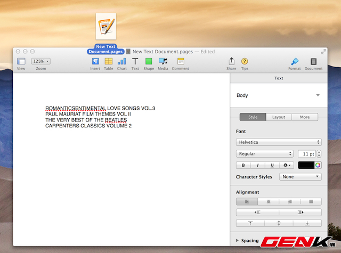Switch to the Layout tab
Viewport: 341px width, 253px height.
tap(279, 117)
